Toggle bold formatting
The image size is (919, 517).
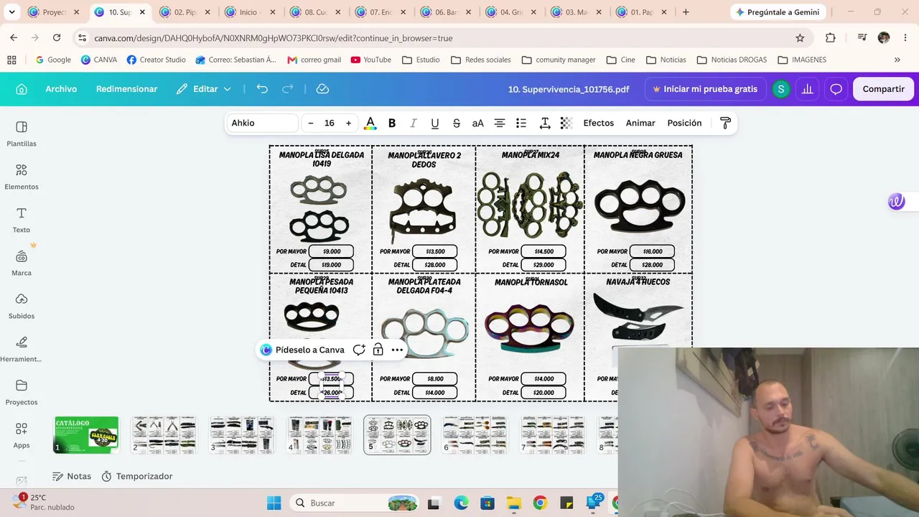392,124
